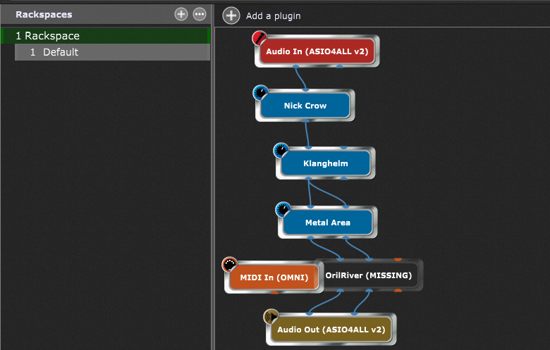The height and width of the screenshot is (350, 550).
Task: Select the 1 Default variation row
Action: click(112, 52)
